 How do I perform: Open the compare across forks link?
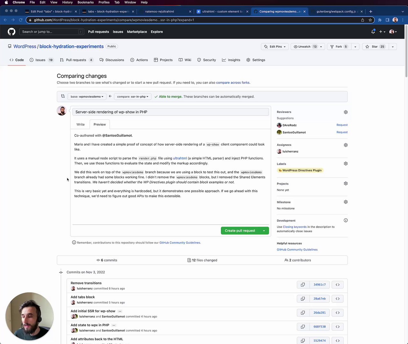click(x=233, y=83)
